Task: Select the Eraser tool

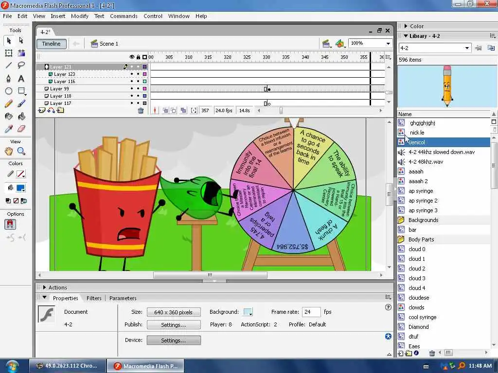Action: pyautogui.click(x=21, y=129)
